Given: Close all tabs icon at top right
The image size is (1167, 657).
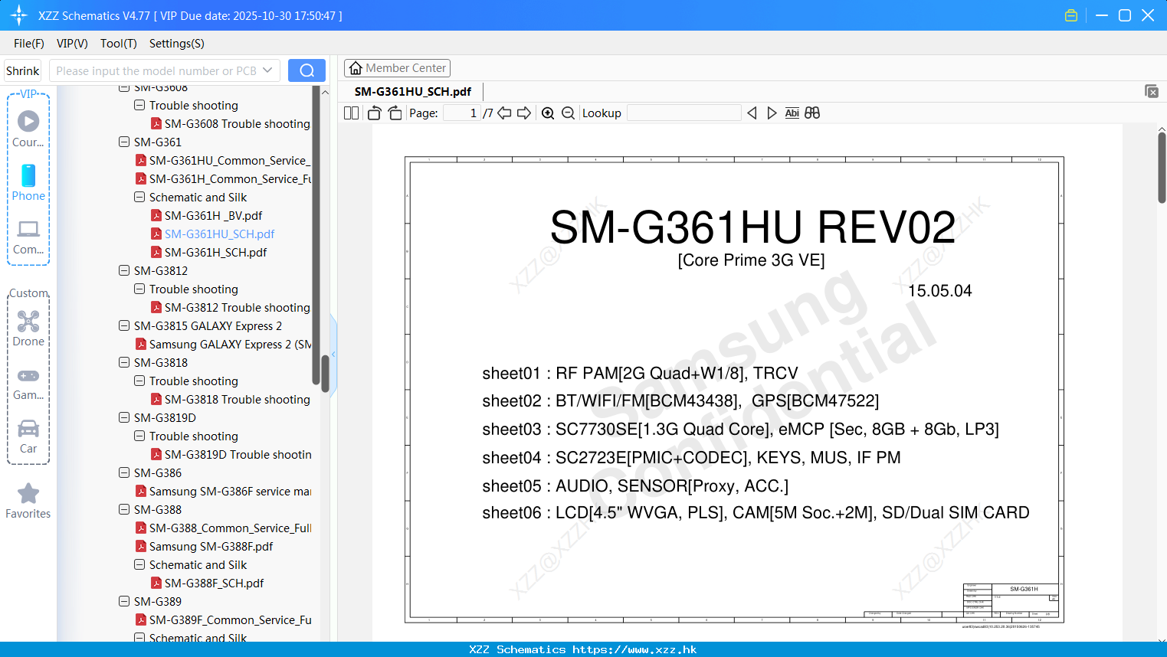Looking at the screenshot, I should click(1152, 91).
